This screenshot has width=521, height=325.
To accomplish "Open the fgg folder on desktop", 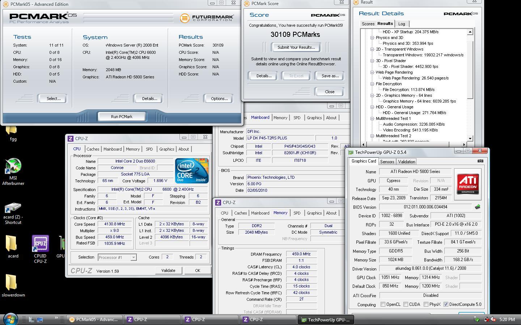I will 13,134.
